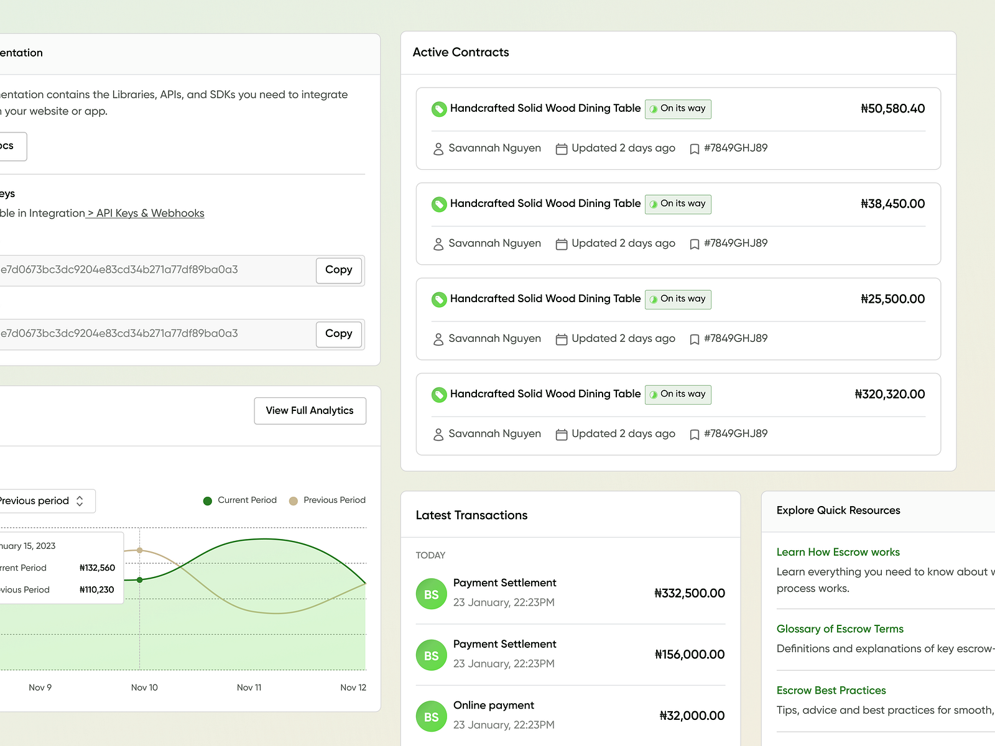995x746 pixels.
Task: Open Escrow Best Practices link
Action: point(831,691)
